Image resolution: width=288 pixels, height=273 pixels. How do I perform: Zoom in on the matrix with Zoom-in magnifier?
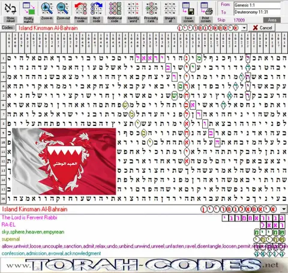(x=47, y=8)
